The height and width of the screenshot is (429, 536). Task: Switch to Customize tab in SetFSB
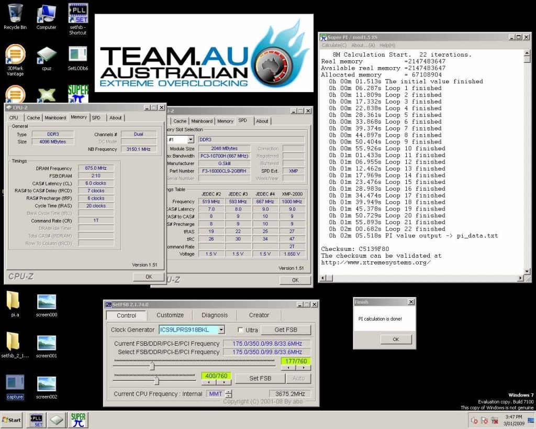tap(170, 315)
